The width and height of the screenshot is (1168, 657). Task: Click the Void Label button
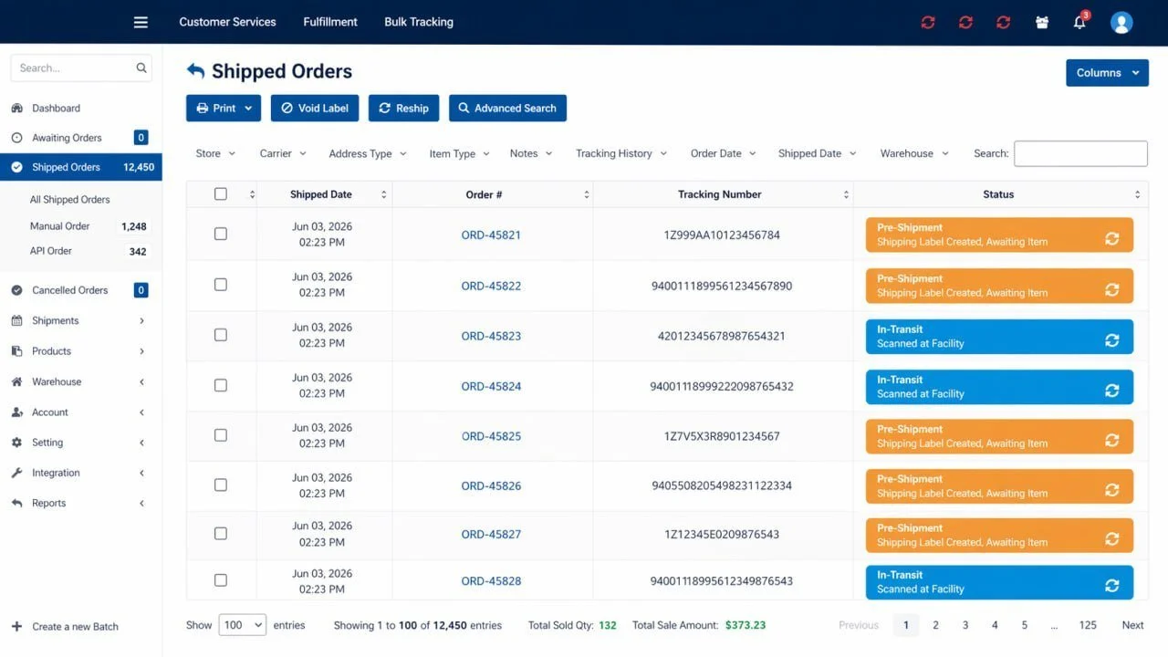[315, 108]
